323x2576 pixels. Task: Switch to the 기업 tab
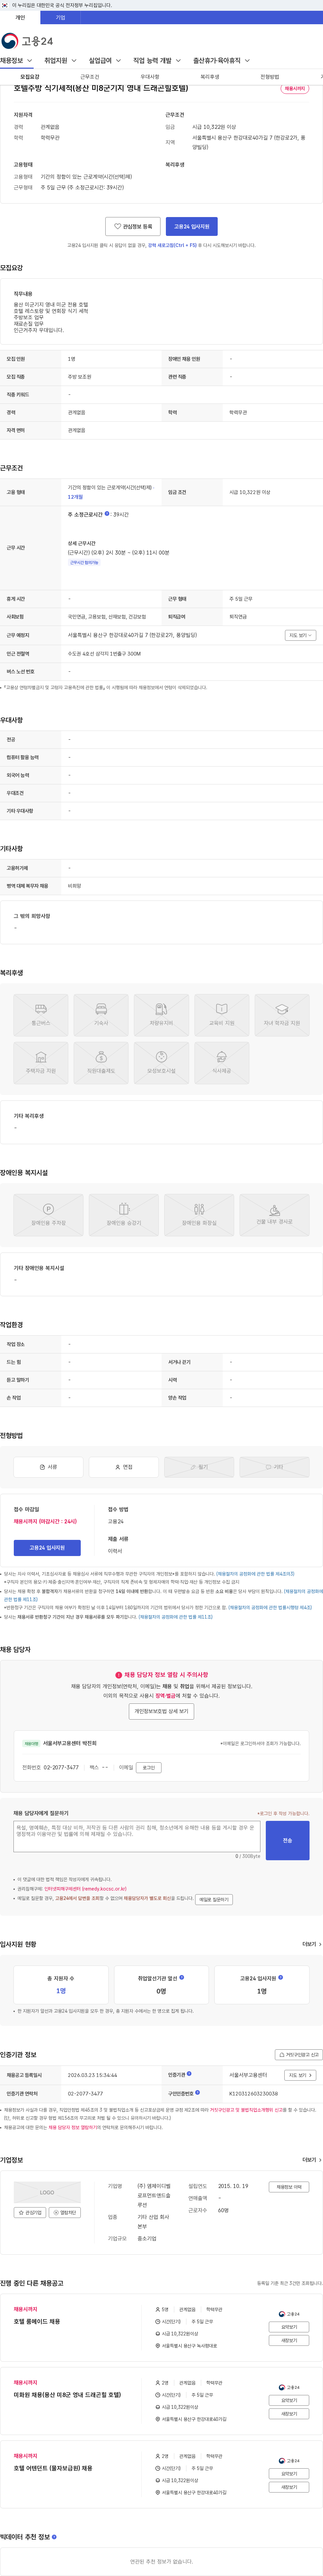click(x=60, y=17)
